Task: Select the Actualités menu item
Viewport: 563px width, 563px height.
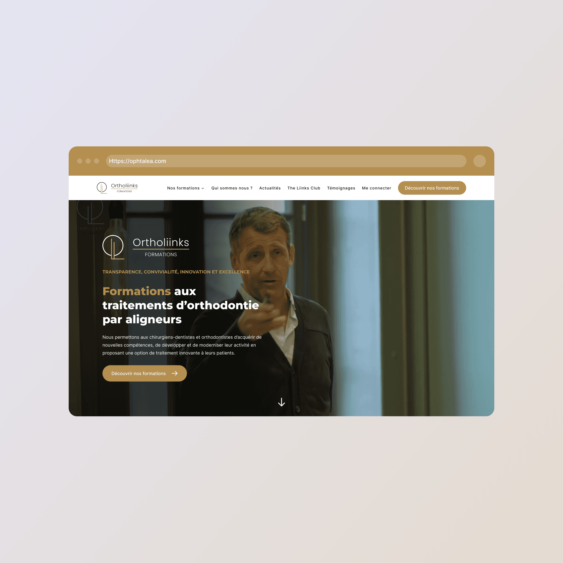Action: pyautogui.click(x=270, y=188)
